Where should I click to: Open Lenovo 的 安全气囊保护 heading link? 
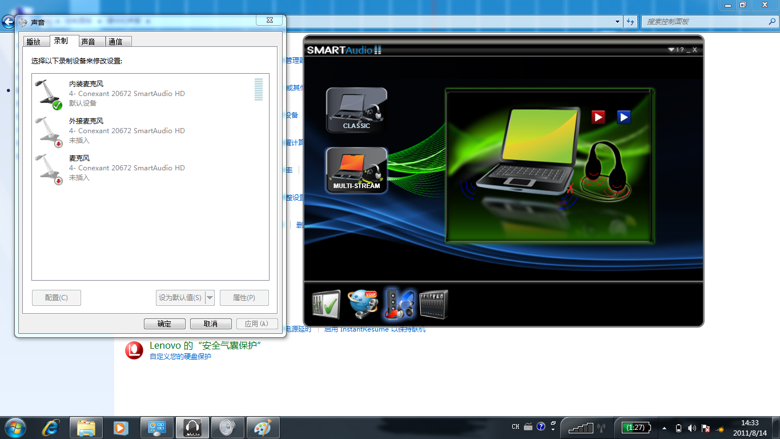click(x=206, y=345)
